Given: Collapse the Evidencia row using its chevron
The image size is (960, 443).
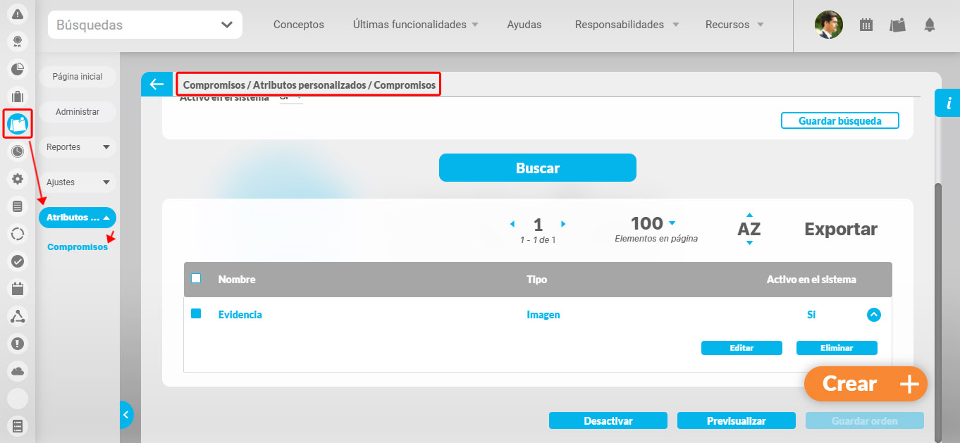Looking at the screenshot, I should pyautogui.click(x=874, y=315).
